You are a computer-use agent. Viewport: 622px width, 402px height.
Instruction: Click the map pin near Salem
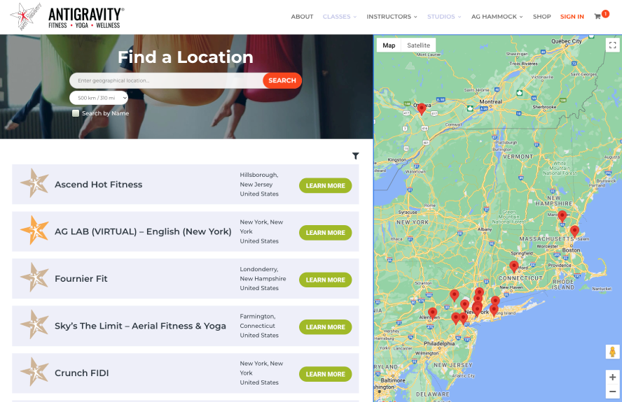[574, 231]
